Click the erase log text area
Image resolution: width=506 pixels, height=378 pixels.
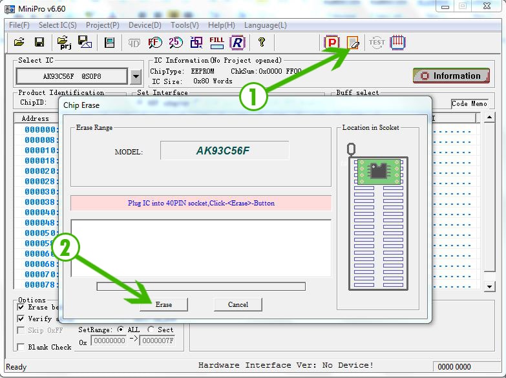(x=201, y=248)
